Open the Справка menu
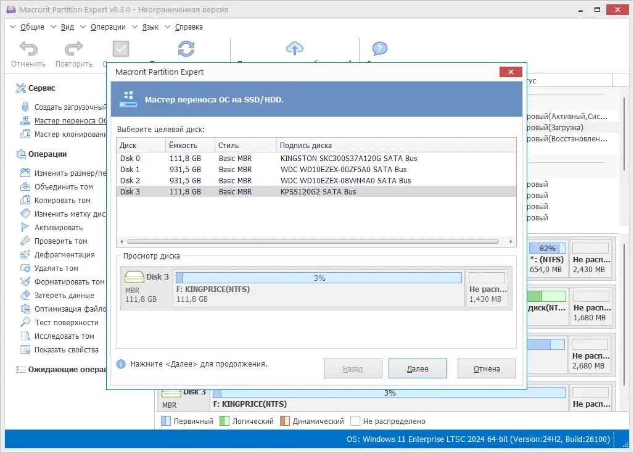 189,27
